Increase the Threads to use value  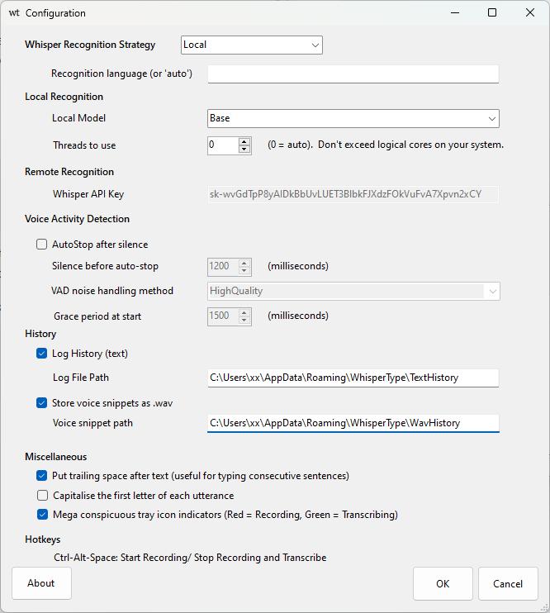click(244, 141)
